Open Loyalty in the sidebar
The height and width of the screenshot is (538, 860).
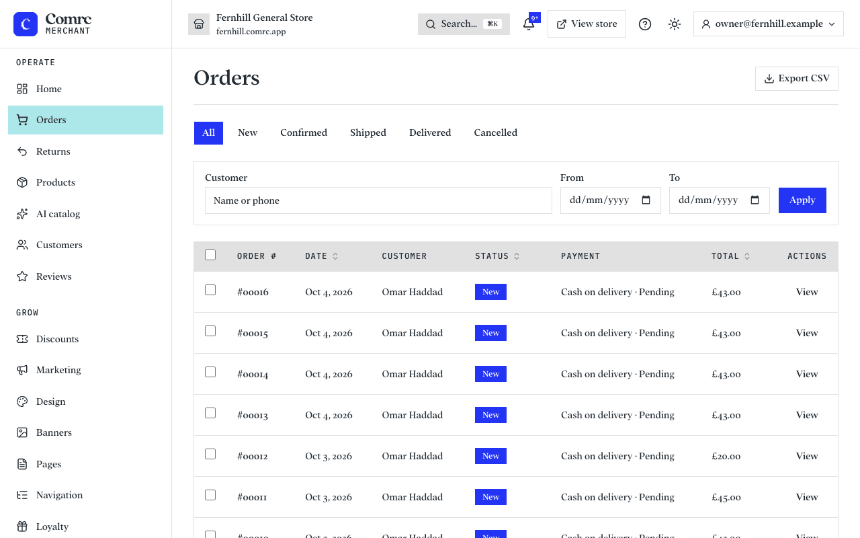(x=85, y=527)
